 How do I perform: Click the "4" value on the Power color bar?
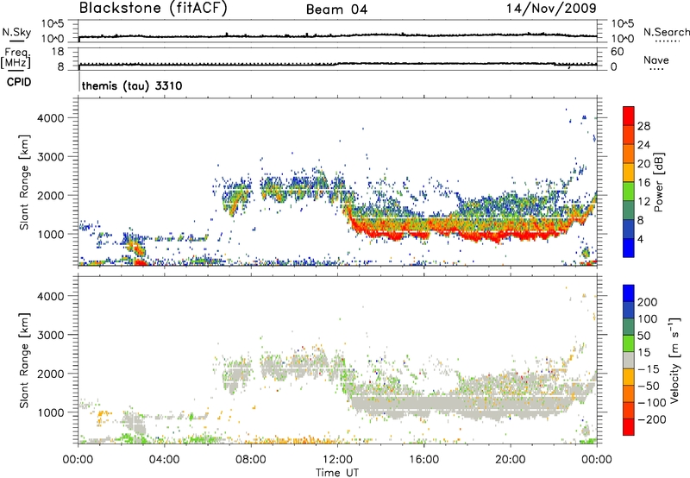(641, 240)
